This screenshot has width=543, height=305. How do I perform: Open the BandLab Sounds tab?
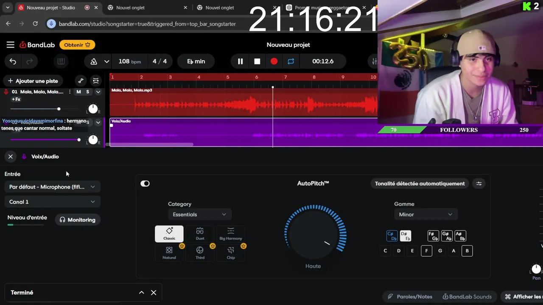[467, 297]
